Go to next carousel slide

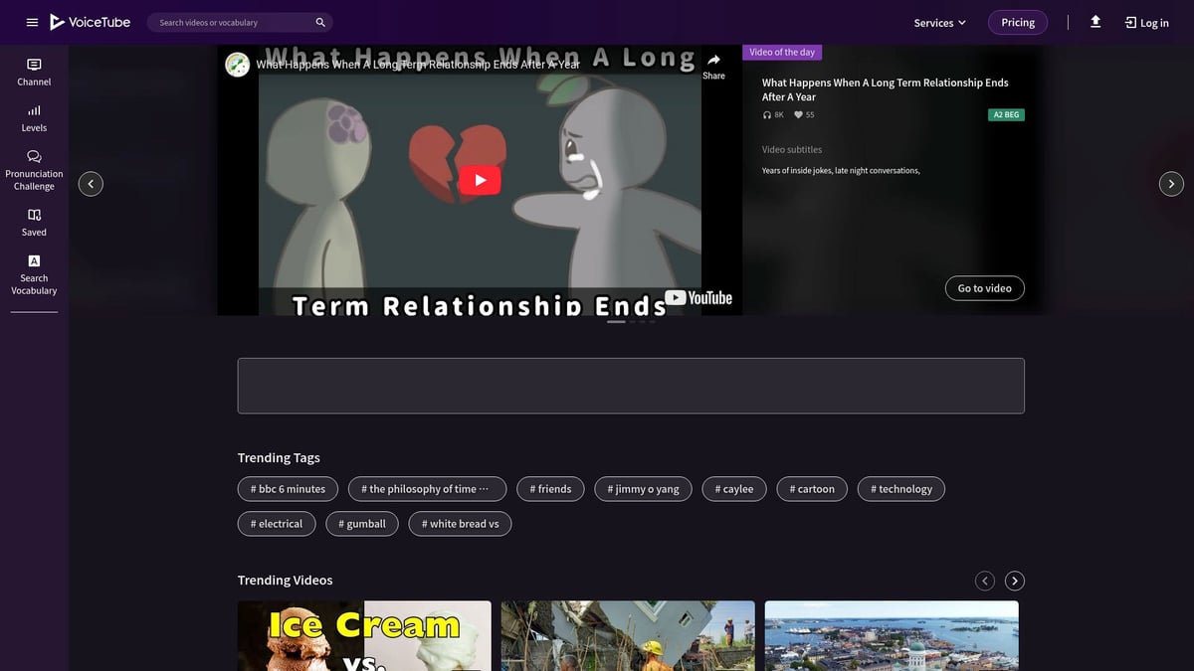pos(1171,183)
